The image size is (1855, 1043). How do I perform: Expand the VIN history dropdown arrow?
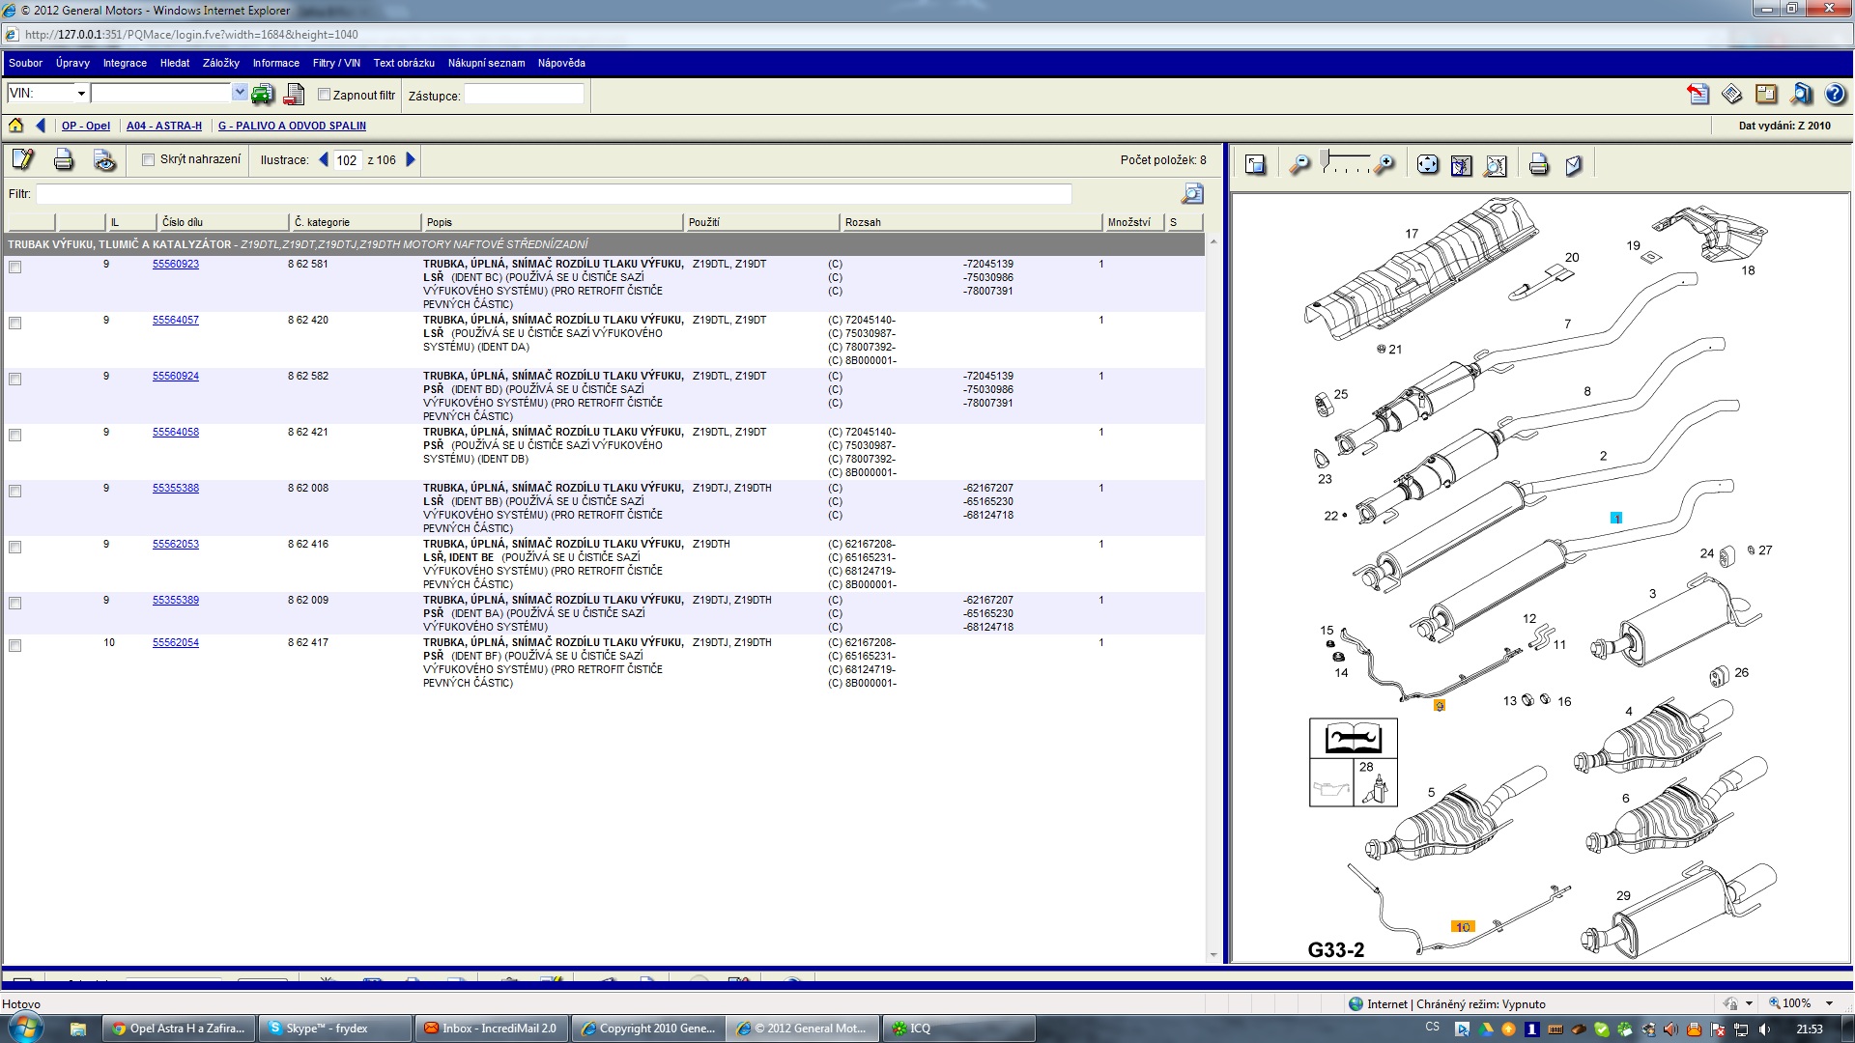[x=240, y=93]
